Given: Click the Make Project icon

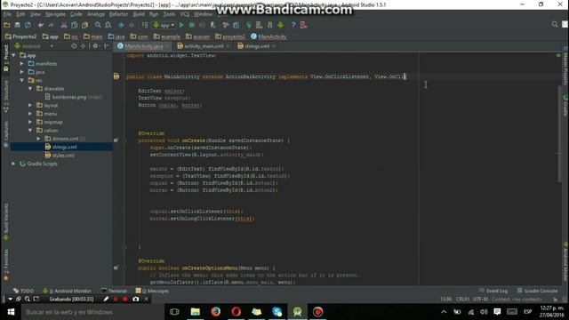Looking at the screenshot, I should (144, 25).
